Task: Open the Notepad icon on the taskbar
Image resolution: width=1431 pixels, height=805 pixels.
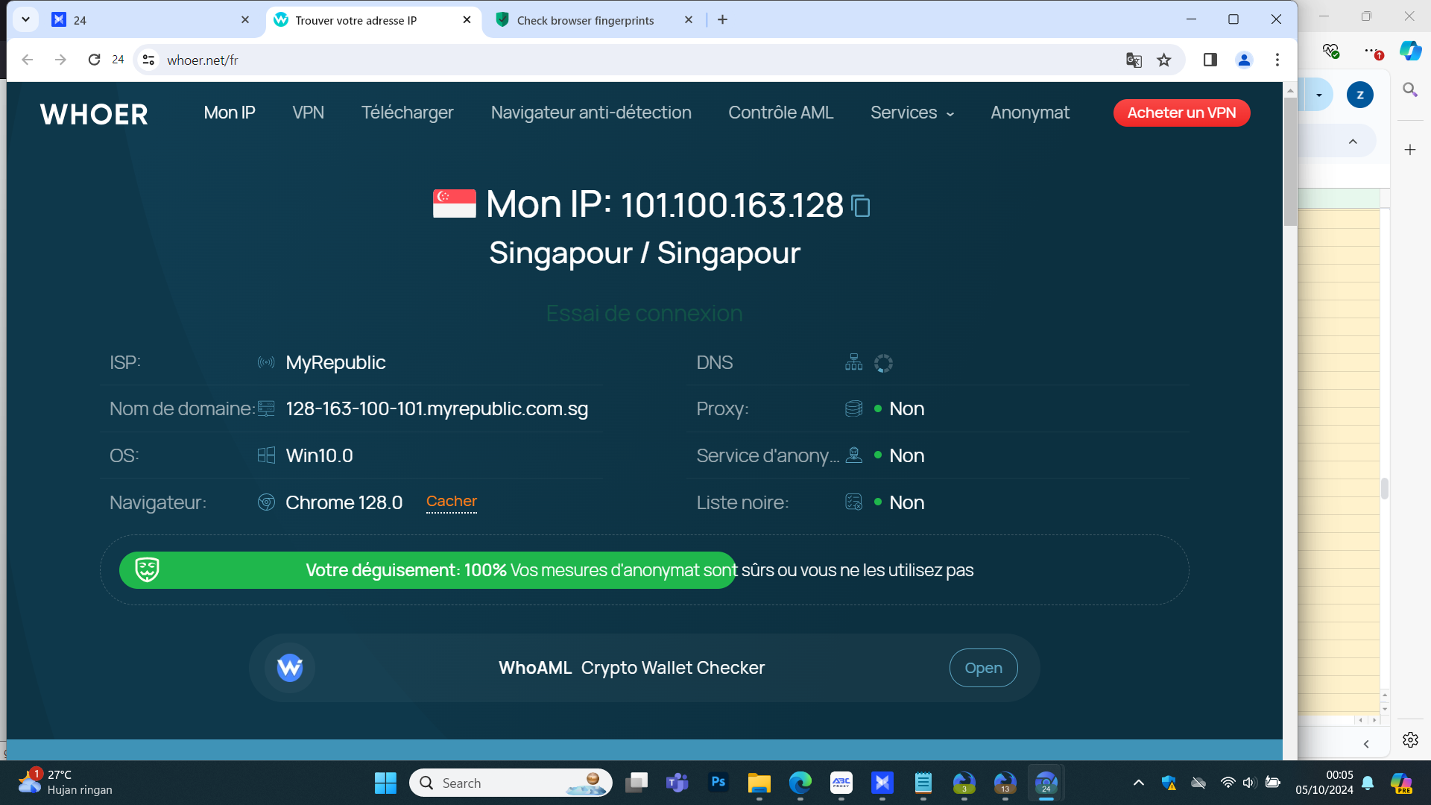Action: tap(923, 783)
